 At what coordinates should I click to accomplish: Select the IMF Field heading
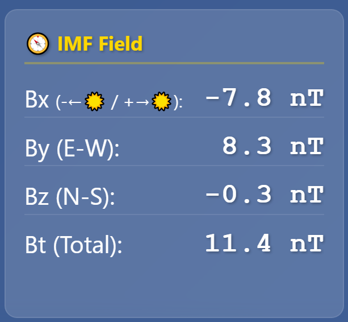[100, 44]
